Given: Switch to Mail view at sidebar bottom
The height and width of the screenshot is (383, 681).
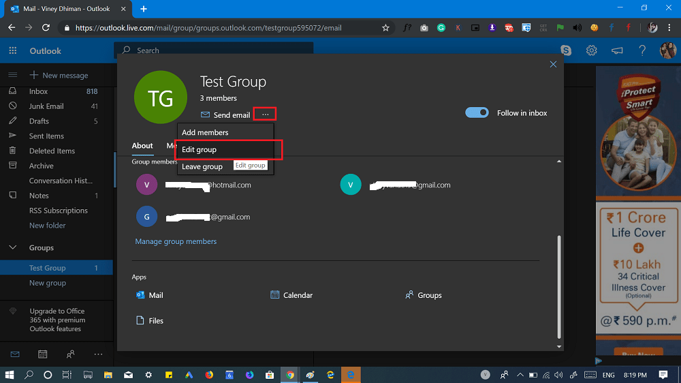Looking at the screenshot, I should click(x=15, y=354).
